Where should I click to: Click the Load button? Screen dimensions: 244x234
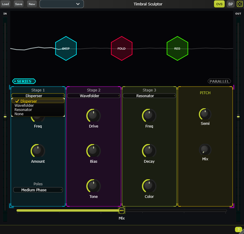click(5, 4)
